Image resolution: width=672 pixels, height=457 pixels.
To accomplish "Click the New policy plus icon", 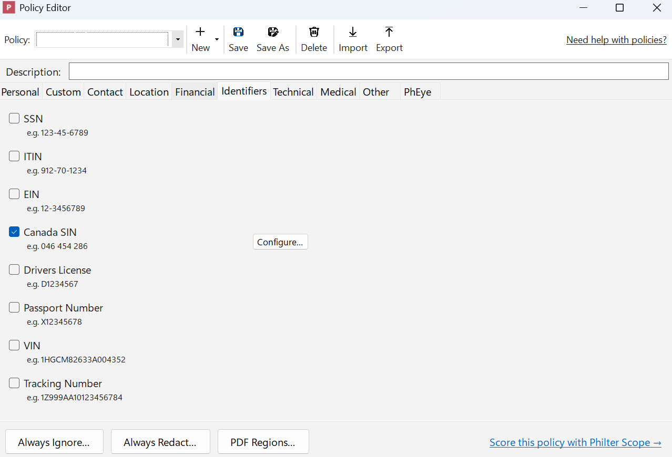I will [200, 32].
